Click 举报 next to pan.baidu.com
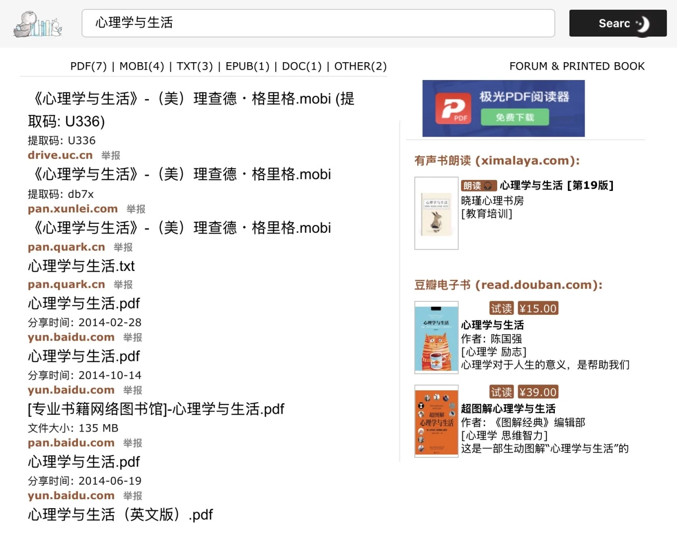 (x=133, y=443)
